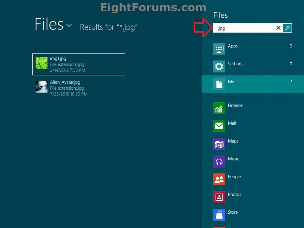Expand the Files heading dropdown chevron
304x228 pixels.
pos(69,26)
